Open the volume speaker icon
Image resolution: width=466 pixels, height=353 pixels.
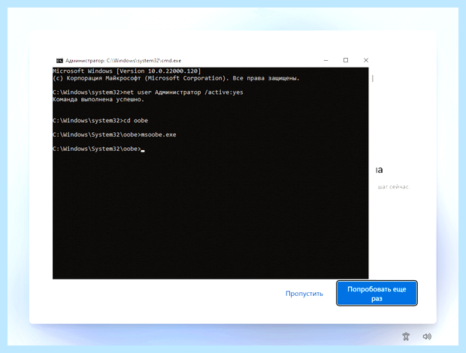(x=427, y=336)
